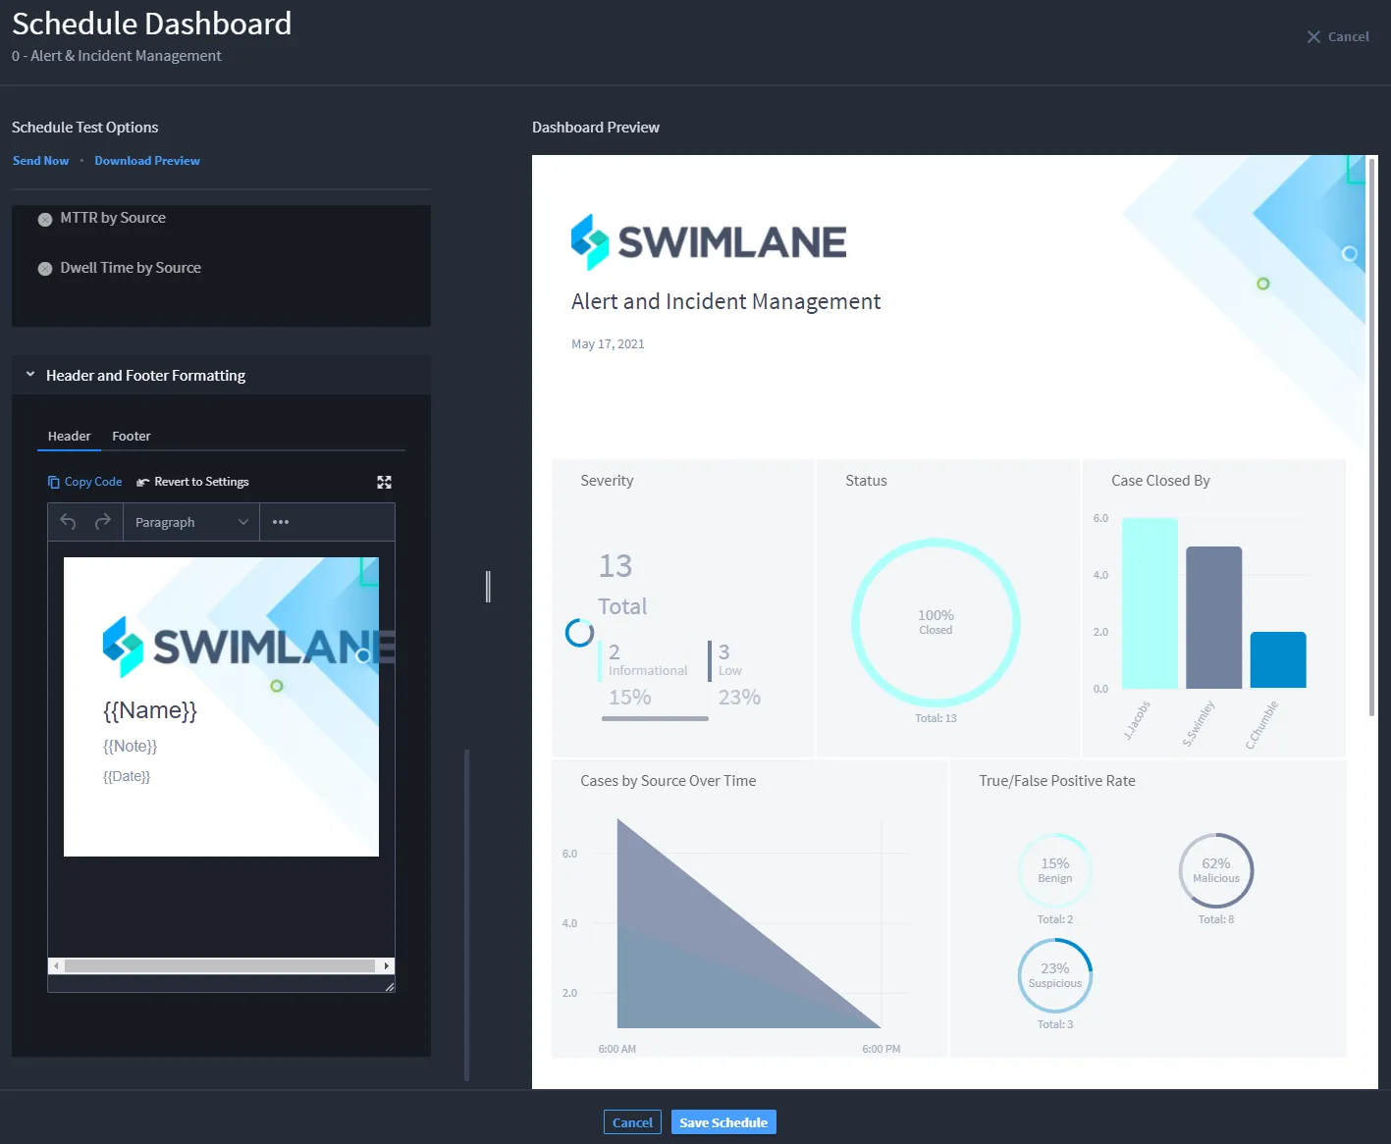Click the Case Closed By widget title
The image size is (1391, 1144).
(1160, 481)
